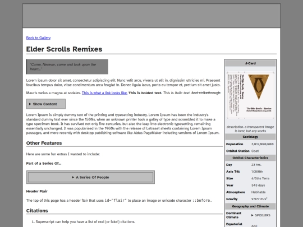
Task: Click the Citations heading
Action: (x=37, y=211)
